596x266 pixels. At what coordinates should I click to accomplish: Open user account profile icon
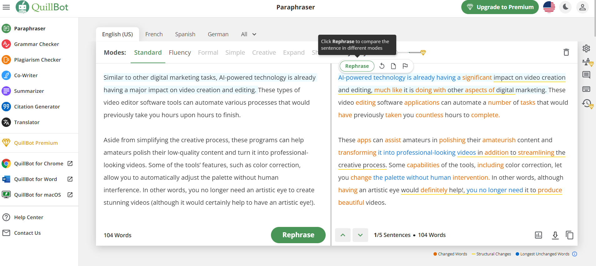click(582, 7)
